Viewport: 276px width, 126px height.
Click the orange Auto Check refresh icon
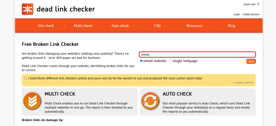[x=150, y=101]
